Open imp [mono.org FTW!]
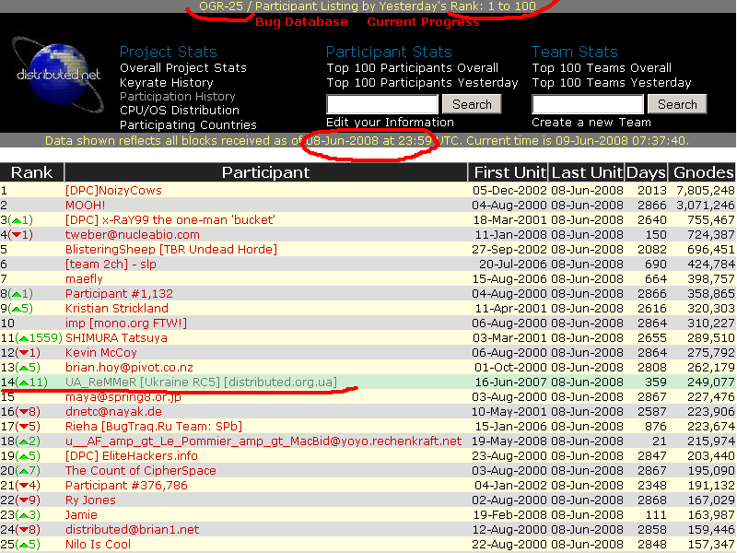This screenshot has height=553, width=737. (126, 324)
